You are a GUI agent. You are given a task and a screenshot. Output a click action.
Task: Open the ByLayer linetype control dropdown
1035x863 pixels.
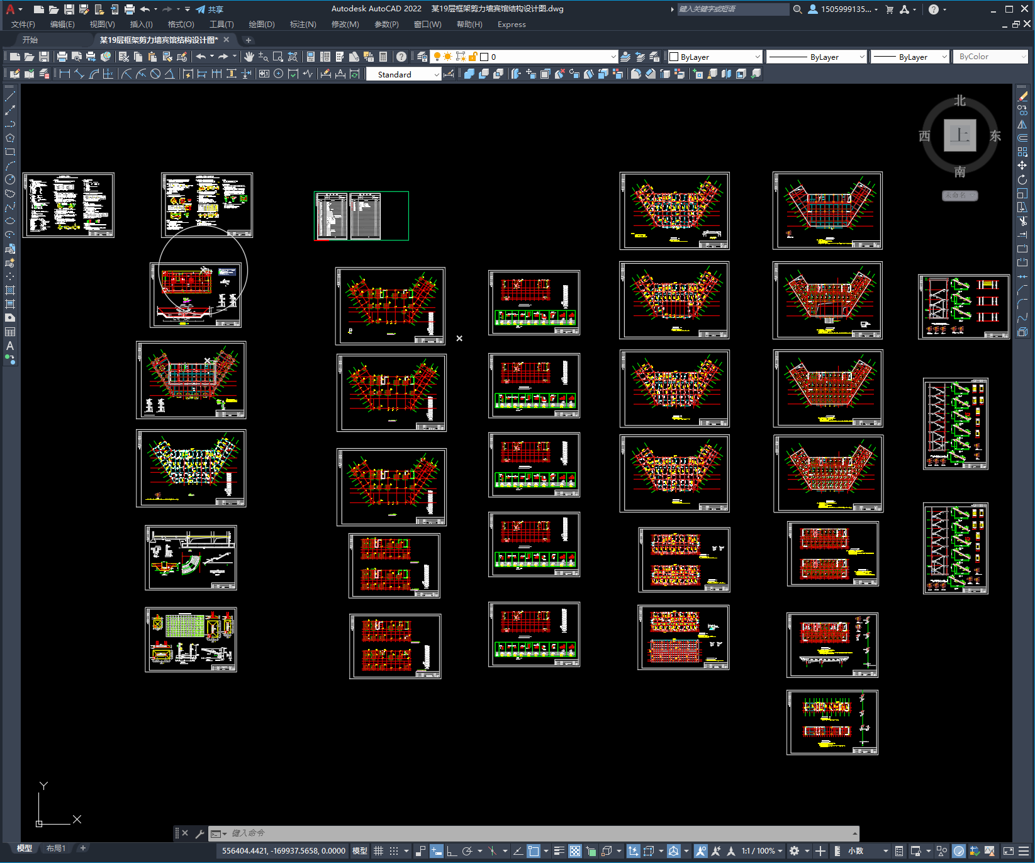(x=817, y=57)
